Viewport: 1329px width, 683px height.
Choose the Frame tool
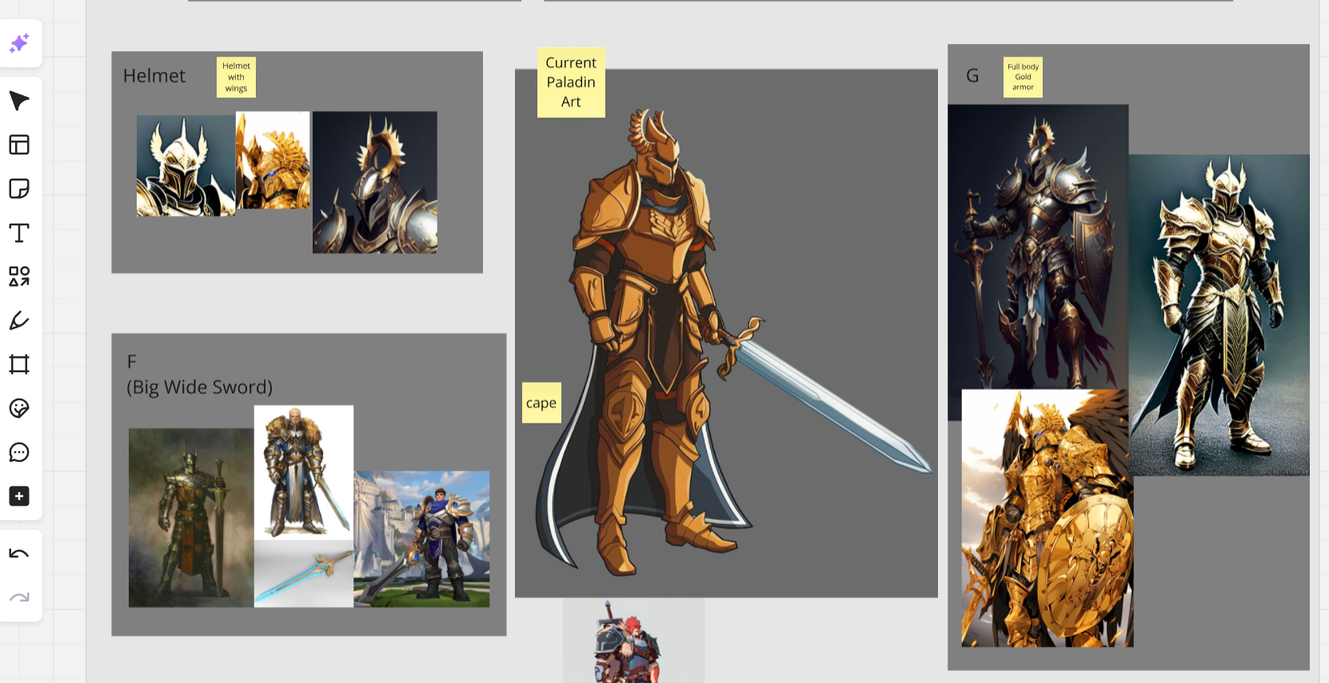[19, 364]
